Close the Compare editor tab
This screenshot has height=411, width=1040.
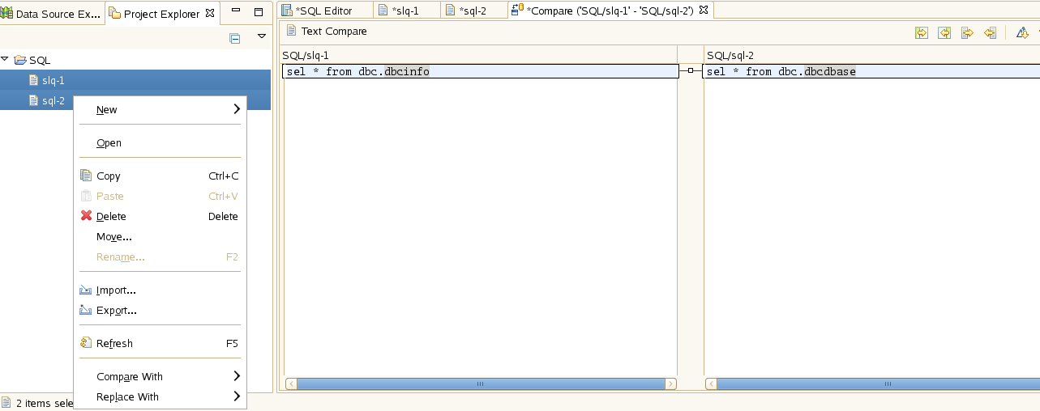tap(703, 11)
